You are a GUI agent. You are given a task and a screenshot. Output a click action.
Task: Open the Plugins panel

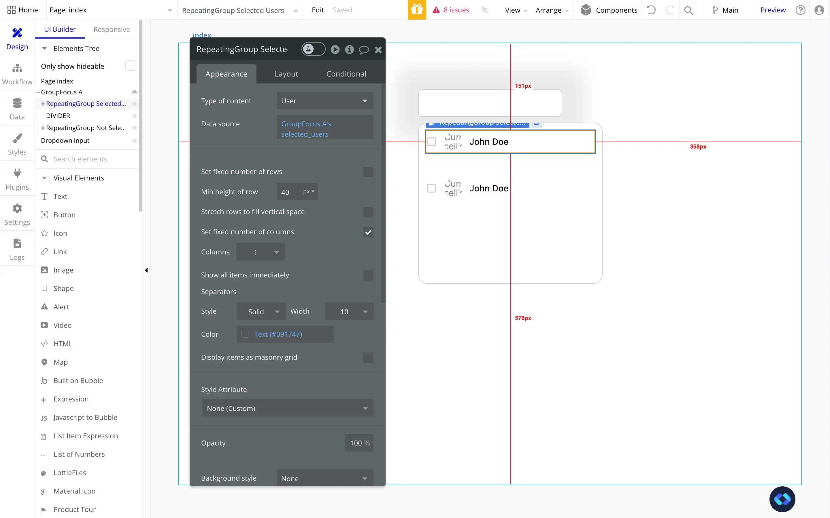coord(17,178)
